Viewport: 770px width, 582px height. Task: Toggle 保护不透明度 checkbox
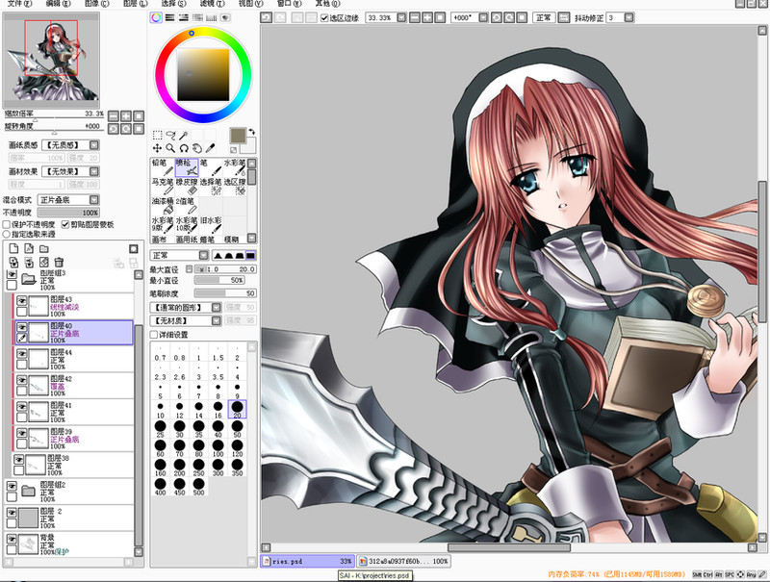click(7, 224)
